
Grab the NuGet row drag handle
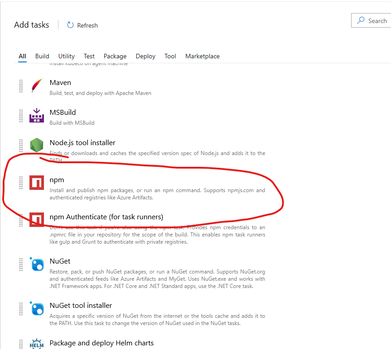[x=21, y=264]
